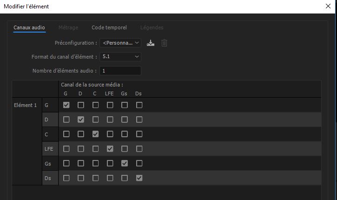Click the delete preset trash icon
This screenshot has width=337, height=200.
click(164, 43)
